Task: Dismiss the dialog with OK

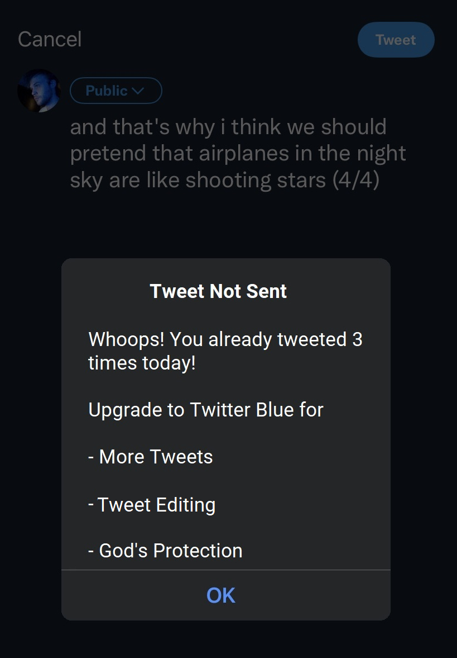Action: pos(221,595)
